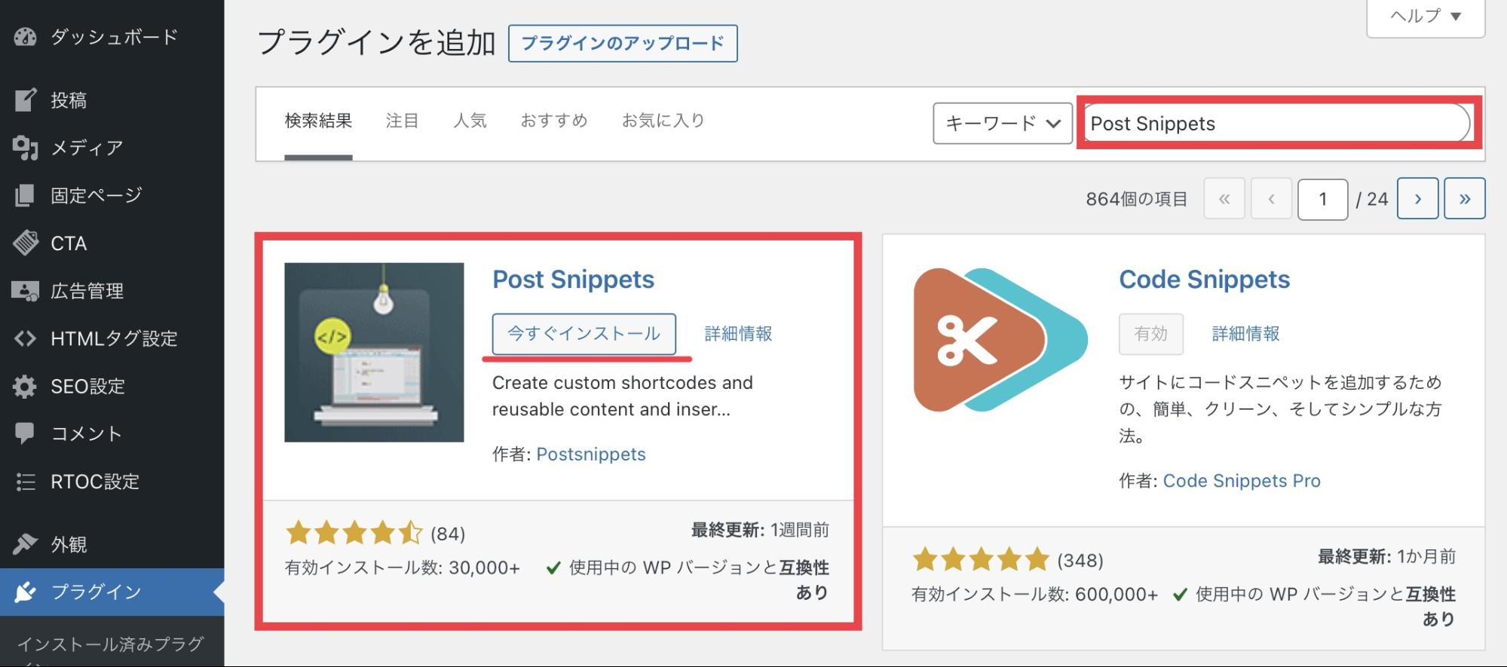Screen dimensions: 1507x667
Task: Click 今すぐインストール for Post Snippets
Action: (x=584, y=334)
